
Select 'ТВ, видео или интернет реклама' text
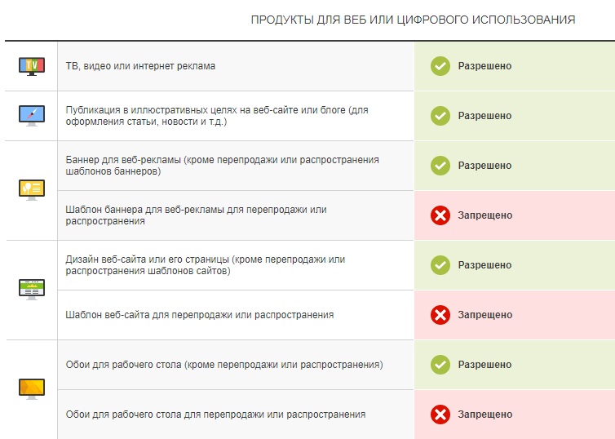pos(140,66)
